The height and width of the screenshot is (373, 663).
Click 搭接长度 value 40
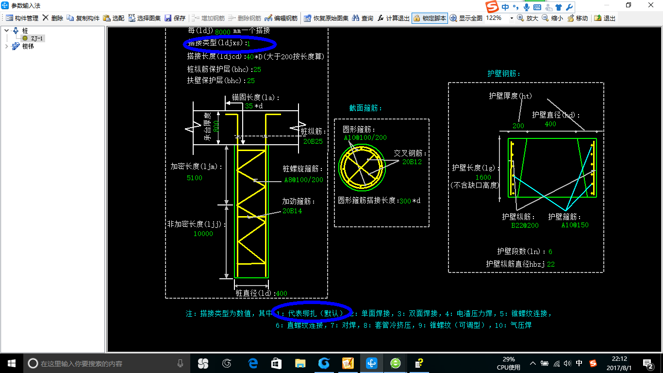(250, 57)
